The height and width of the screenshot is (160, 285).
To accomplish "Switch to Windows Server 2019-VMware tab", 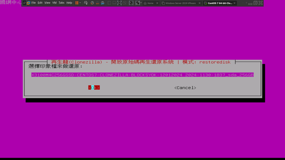I will (x=180, y=3).
